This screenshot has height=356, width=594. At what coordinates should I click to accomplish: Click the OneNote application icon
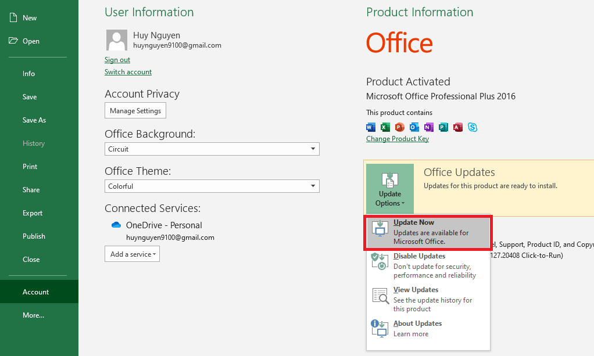point(428,127)
